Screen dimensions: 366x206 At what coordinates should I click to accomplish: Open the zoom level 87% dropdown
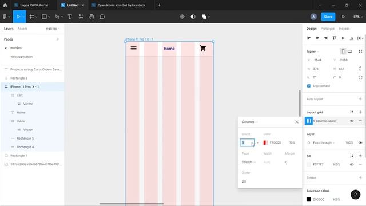[358, 17]
